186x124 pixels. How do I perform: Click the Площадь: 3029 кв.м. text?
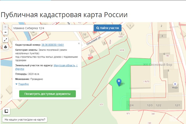(27, 74)
